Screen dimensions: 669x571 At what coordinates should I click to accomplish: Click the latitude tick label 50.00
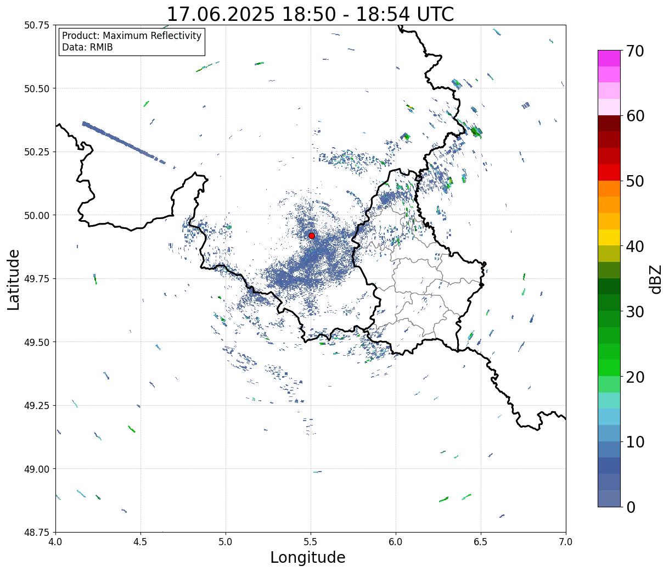click(x=37, y=215)
